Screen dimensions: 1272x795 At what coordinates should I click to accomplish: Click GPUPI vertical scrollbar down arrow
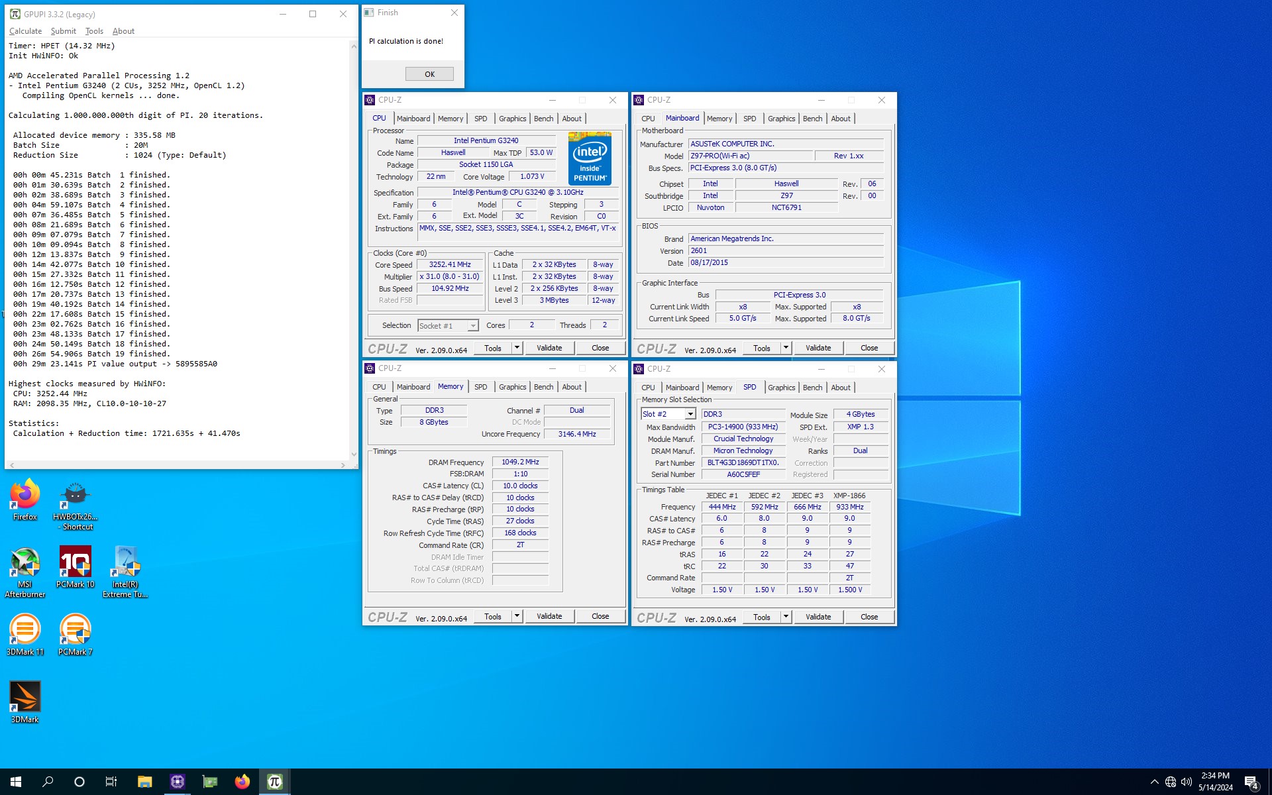(x=354, y=454)
